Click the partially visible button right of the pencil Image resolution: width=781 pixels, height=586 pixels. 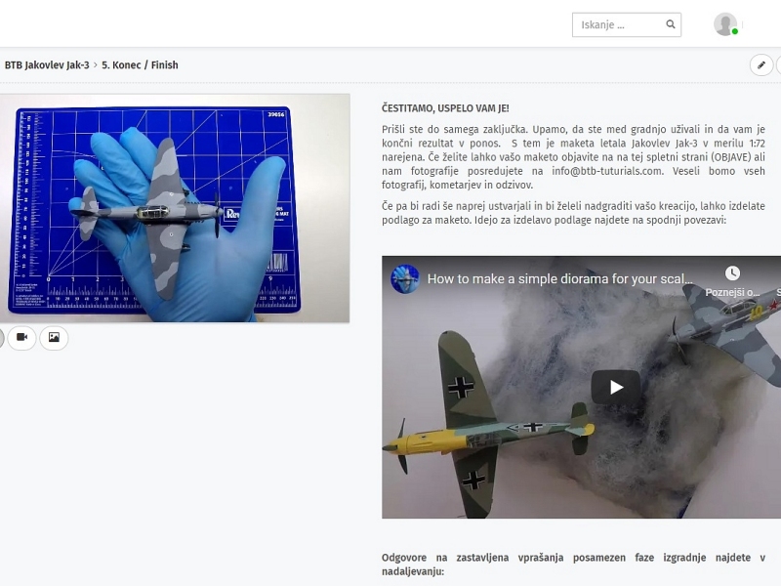(778, 65)
